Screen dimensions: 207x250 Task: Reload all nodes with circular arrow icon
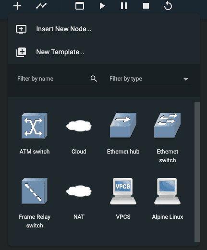pos(168,6)
